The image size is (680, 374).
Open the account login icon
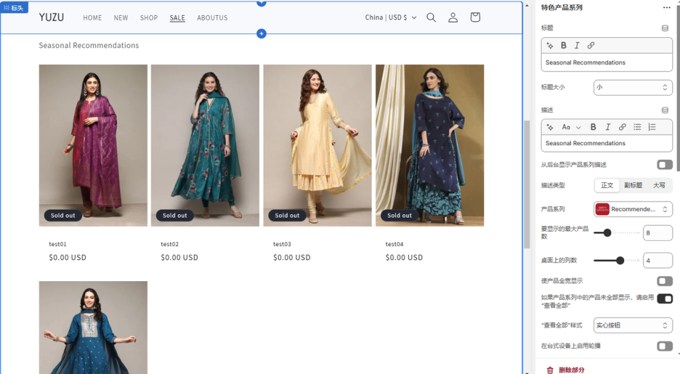tap(453, 17)
